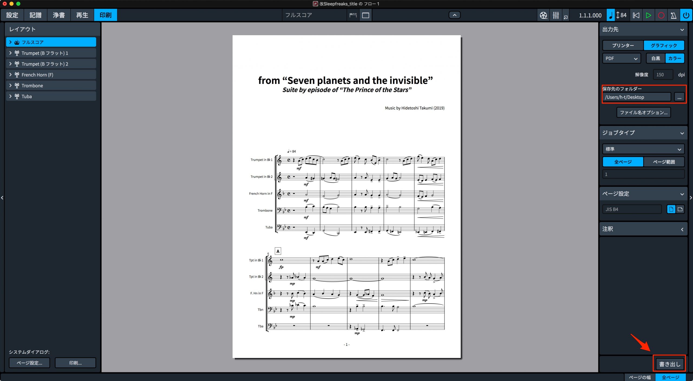Image resolution: width=693 pixels, height=381 pixels.
Task: Click the Trombone layout instrument icon
Action: pos(17,86)
